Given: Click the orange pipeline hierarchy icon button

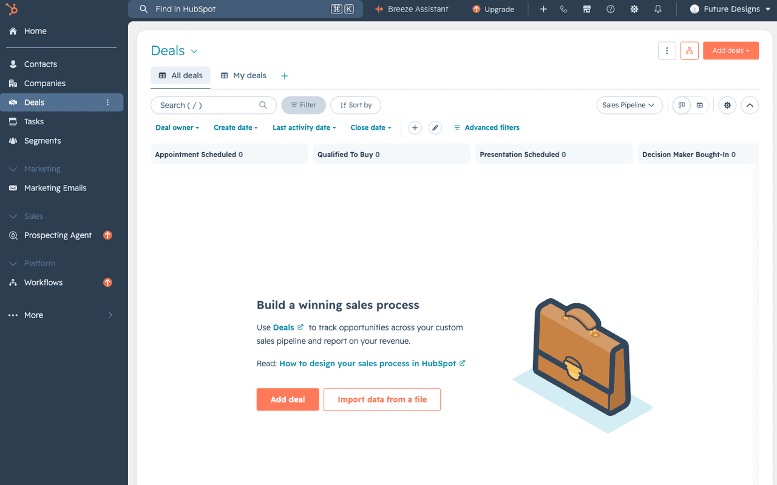Looking at the screenshot, I should click(x=690, y=51).
